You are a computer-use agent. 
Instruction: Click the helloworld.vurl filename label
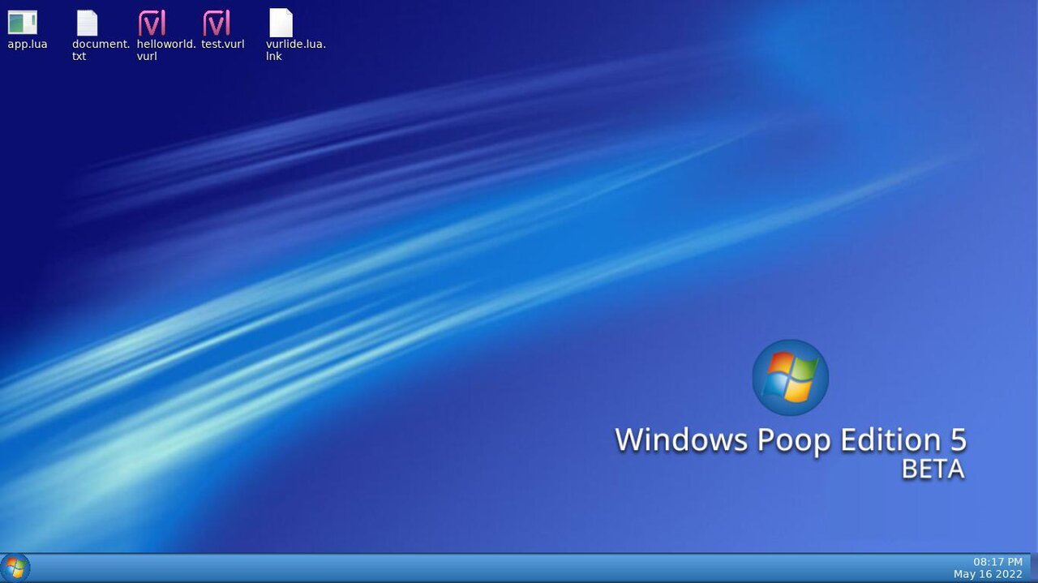166,50
